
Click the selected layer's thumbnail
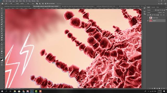tap(151, 21)
